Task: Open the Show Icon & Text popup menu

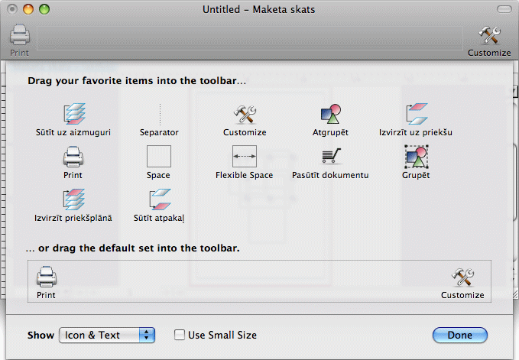Action: coord(107,336)
